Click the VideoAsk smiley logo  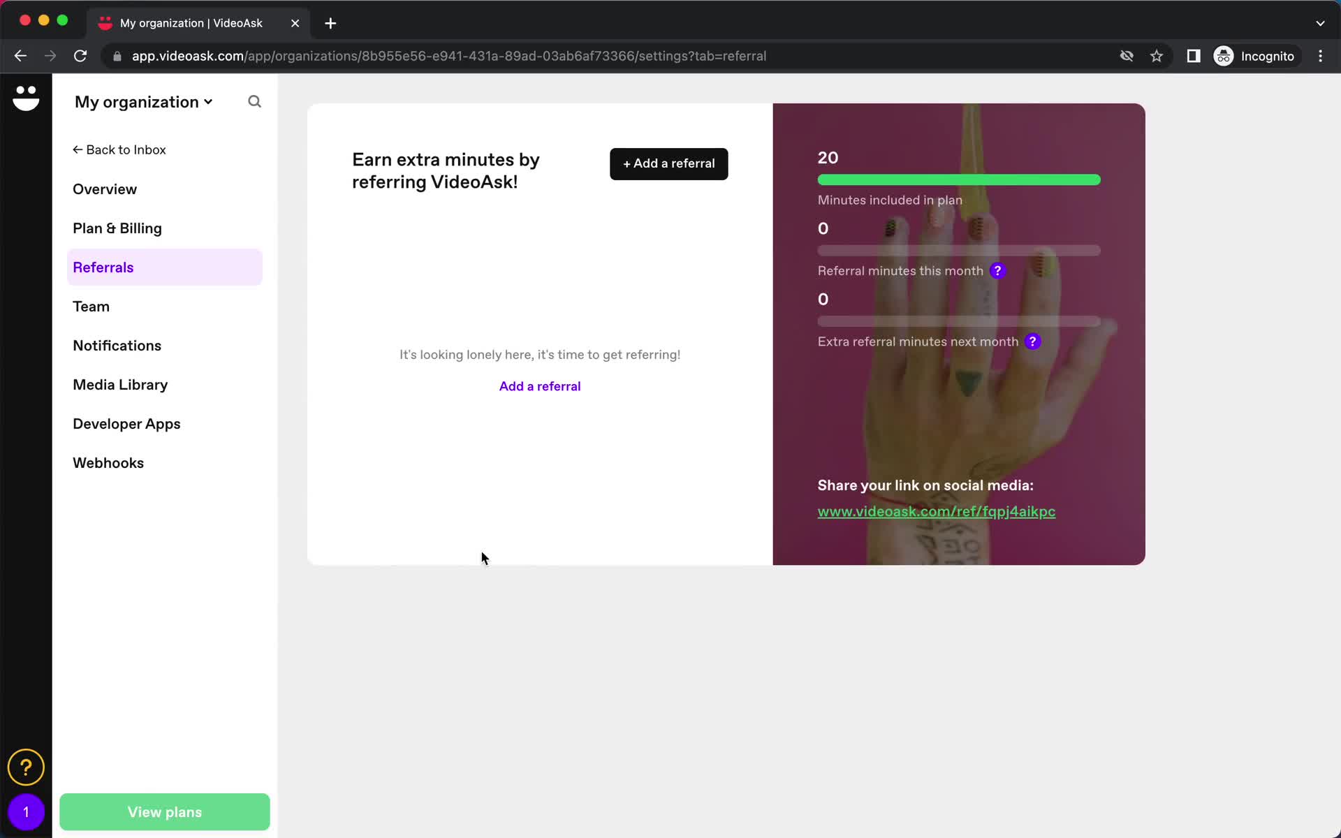[x=26, y=98]
